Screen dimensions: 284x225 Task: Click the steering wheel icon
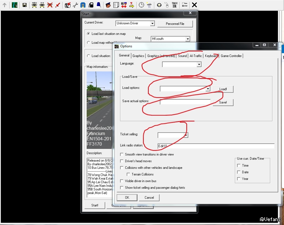click(159, 5)
